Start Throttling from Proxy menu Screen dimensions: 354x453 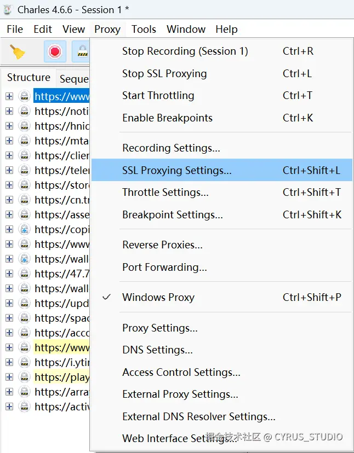click(158, 95)
